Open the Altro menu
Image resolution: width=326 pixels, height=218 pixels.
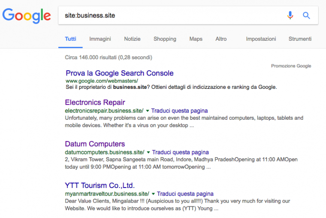click(221, 39)
